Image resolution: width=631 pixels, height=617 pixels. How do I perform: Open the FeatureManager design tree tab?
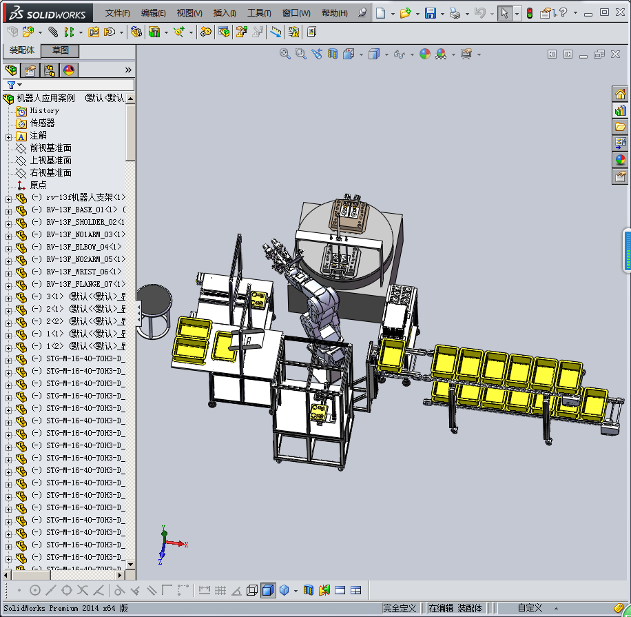[x=11, y=70]
